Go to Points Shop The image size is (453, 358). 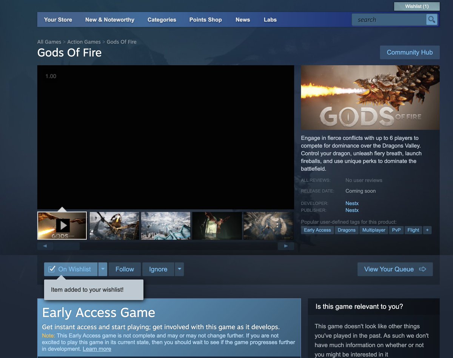(x=205, y=20)
